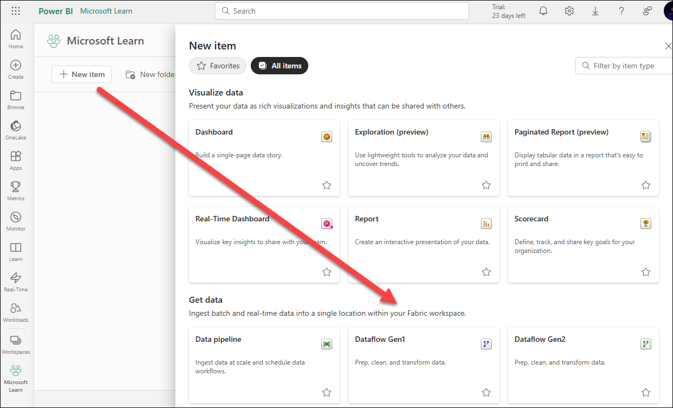The width and height of the screenshot is (673, 408).
Task: Click the New folder button
Action: coord(150,74)
